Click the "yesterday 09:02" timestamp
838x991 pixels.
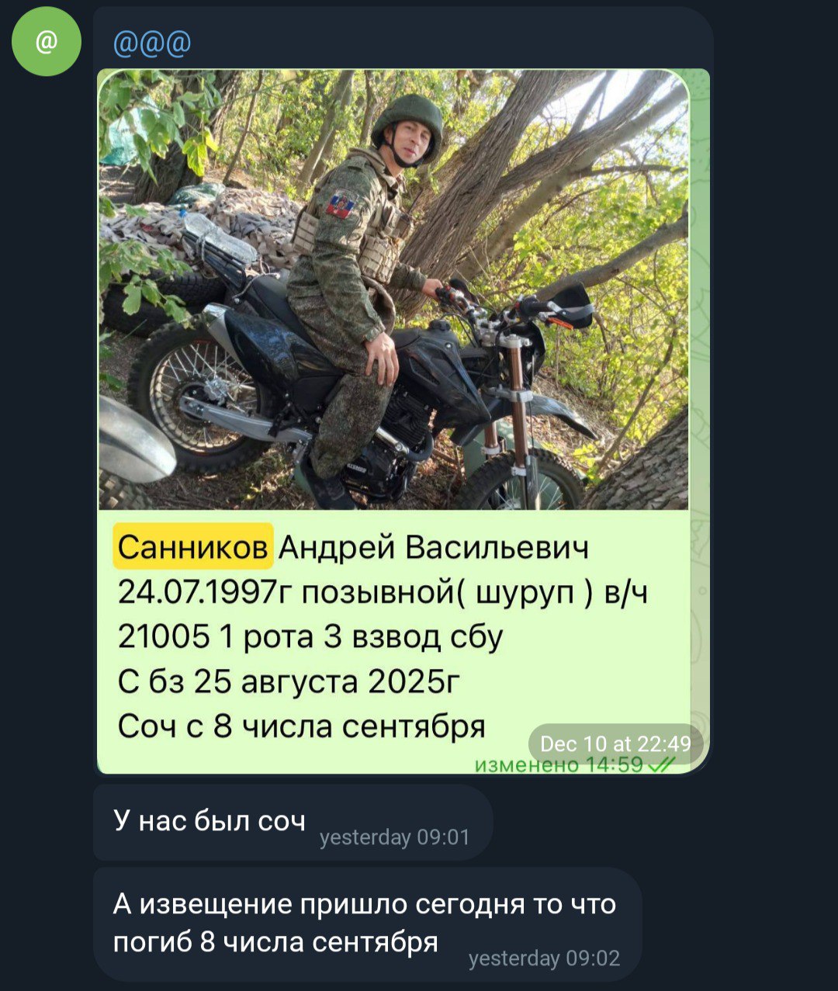pyautogui.click(x=545, y=958)
